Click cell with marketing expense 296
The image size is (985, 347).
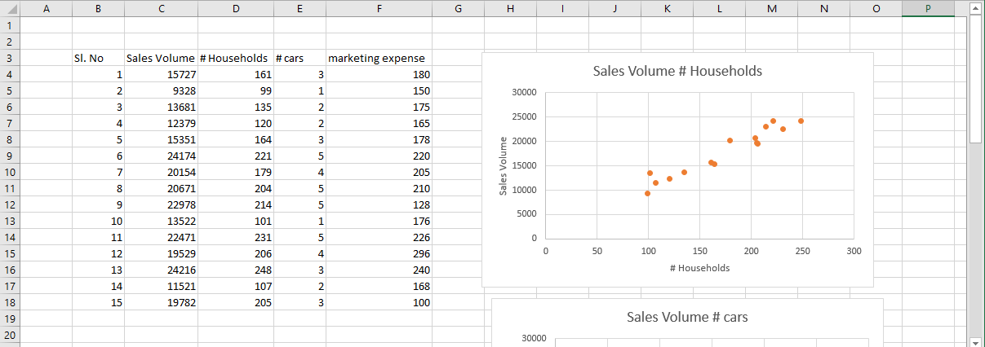pos(379,254)
